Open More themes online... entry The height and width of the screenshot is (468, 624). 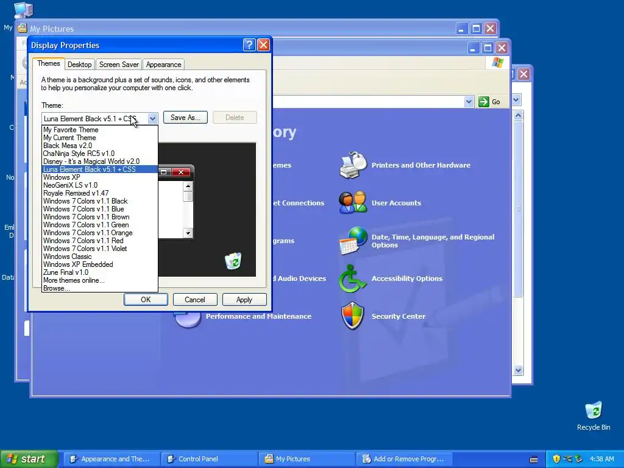point(100,280)
